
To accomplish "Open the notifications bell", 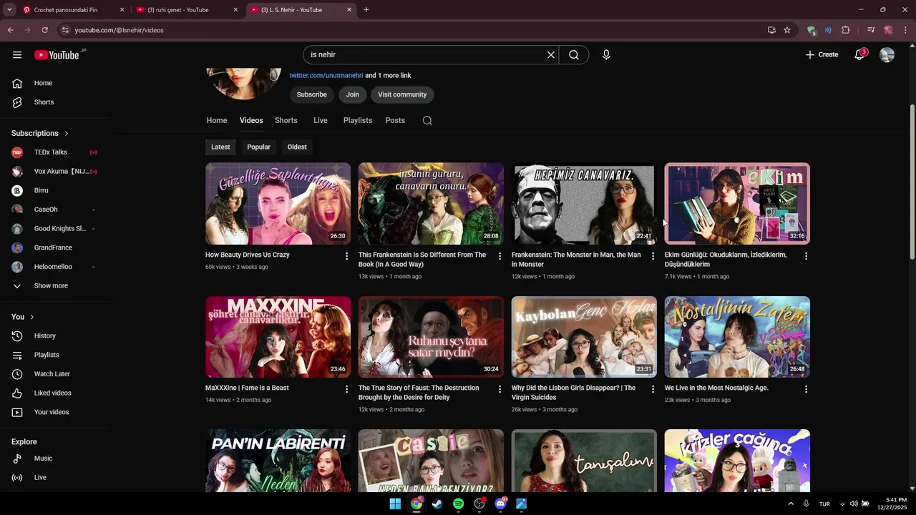I will click(x=859, y=55).
